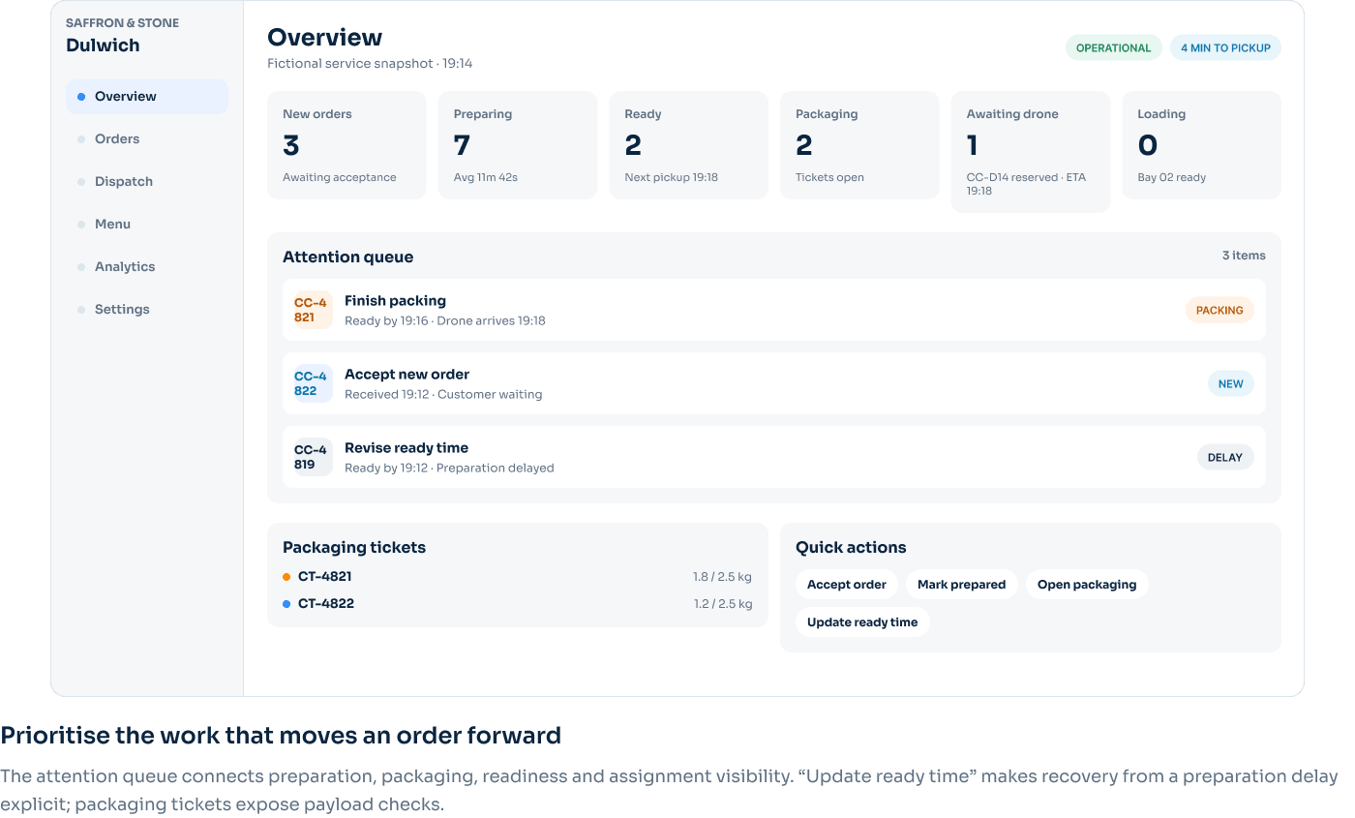Click the Update ready time button
Viewport: 1355px width, 818px height.
coord(862,622)
